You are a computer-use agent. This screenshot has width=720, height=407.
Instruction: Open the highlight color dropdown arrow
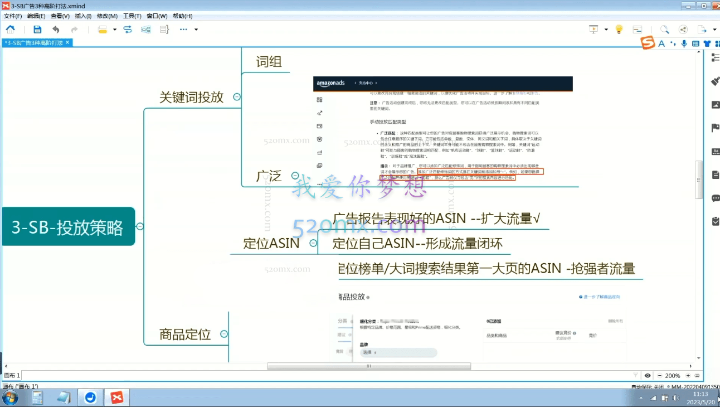(114, 29)
